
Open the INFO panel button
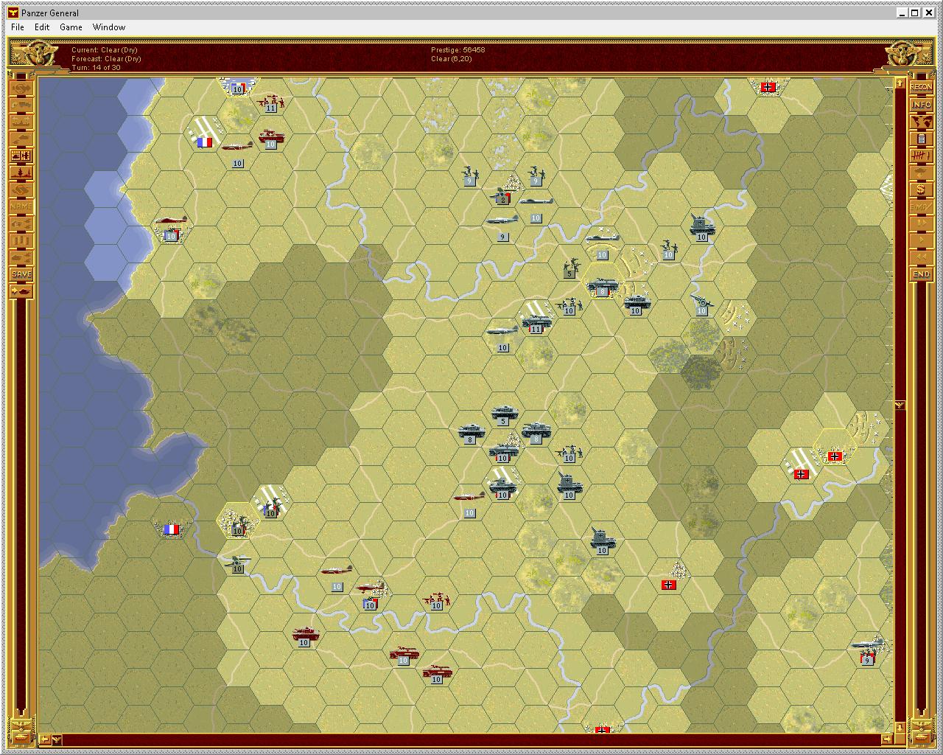(921, 105)
